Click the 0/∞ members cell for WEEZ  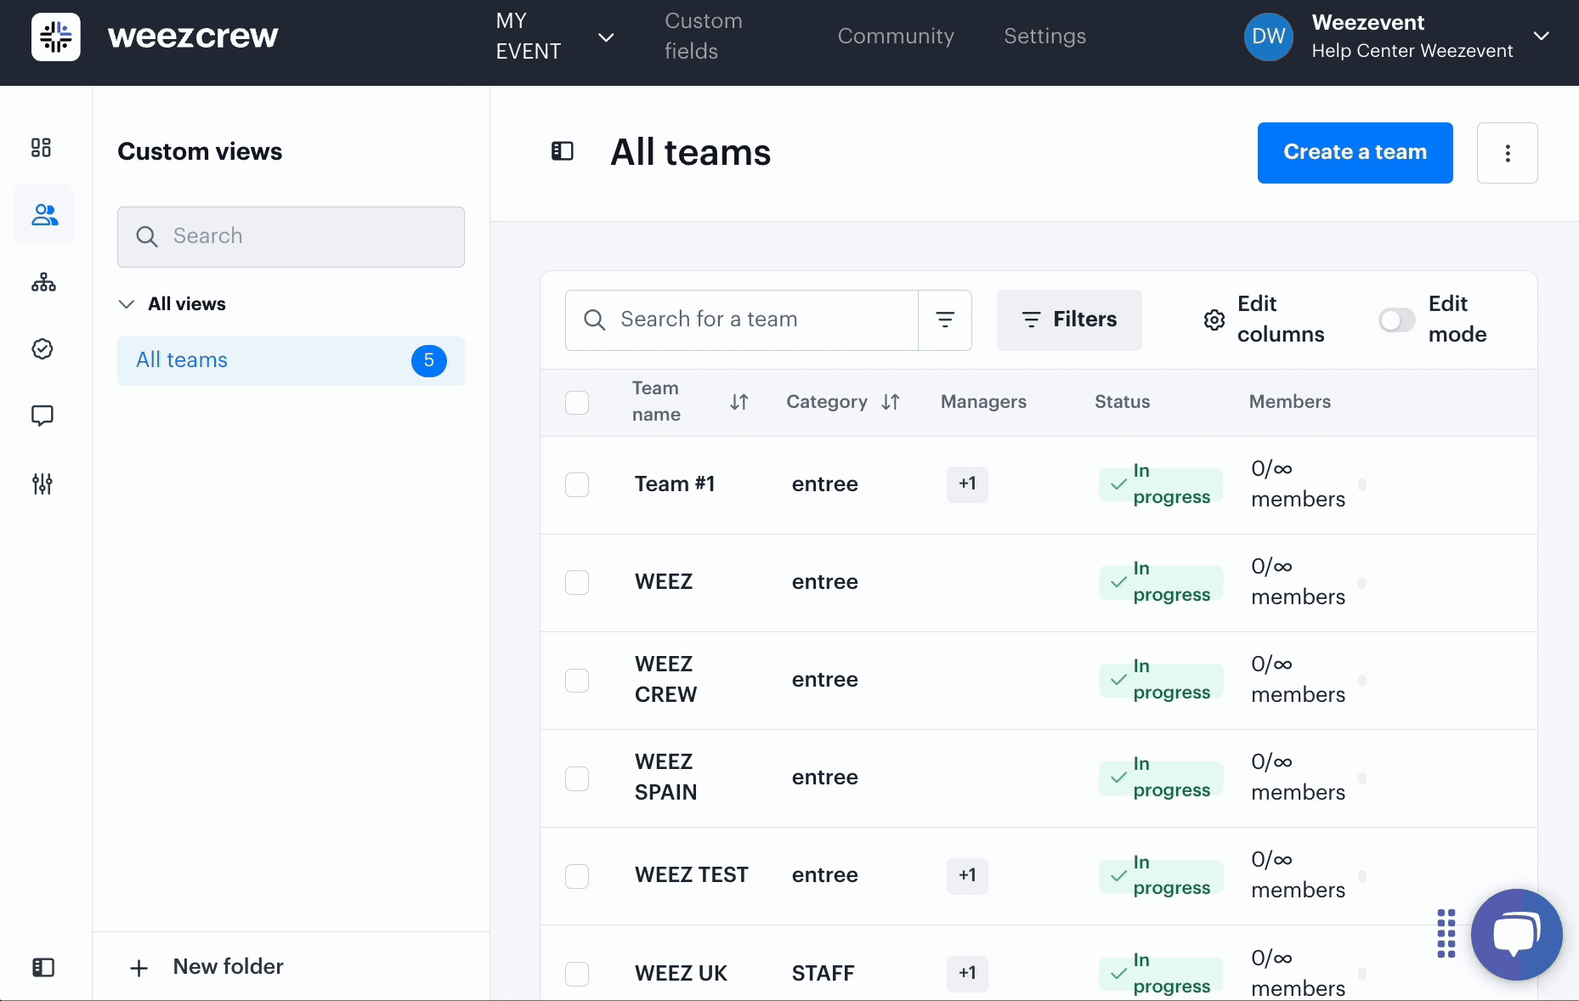[1298, 582]
